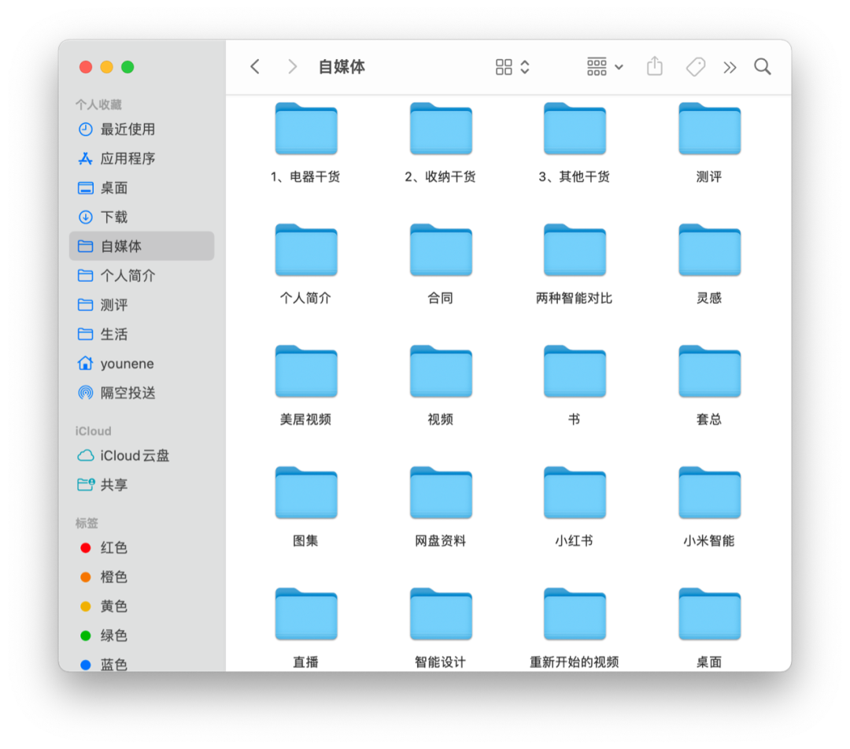Open the group-by arrangement dropdown

point(605,67)
